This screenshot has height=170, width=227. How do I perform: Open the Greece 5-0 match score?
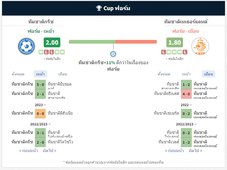click(x=40, y=84)
